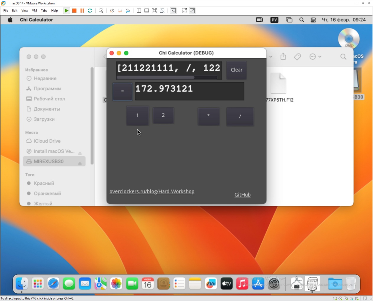Image resolution: width=373 pixels, height=301 pixels.
Task: Open System Settings from the Dock
Action: pyautogui.click(x=274, y=284)
